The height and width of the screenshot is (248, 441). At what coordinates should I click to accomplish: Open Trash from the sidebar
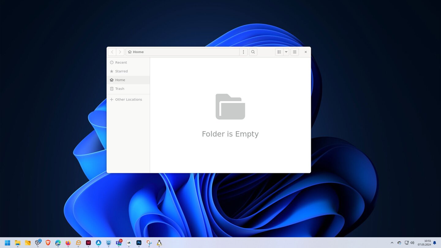[x=119, y=89]
